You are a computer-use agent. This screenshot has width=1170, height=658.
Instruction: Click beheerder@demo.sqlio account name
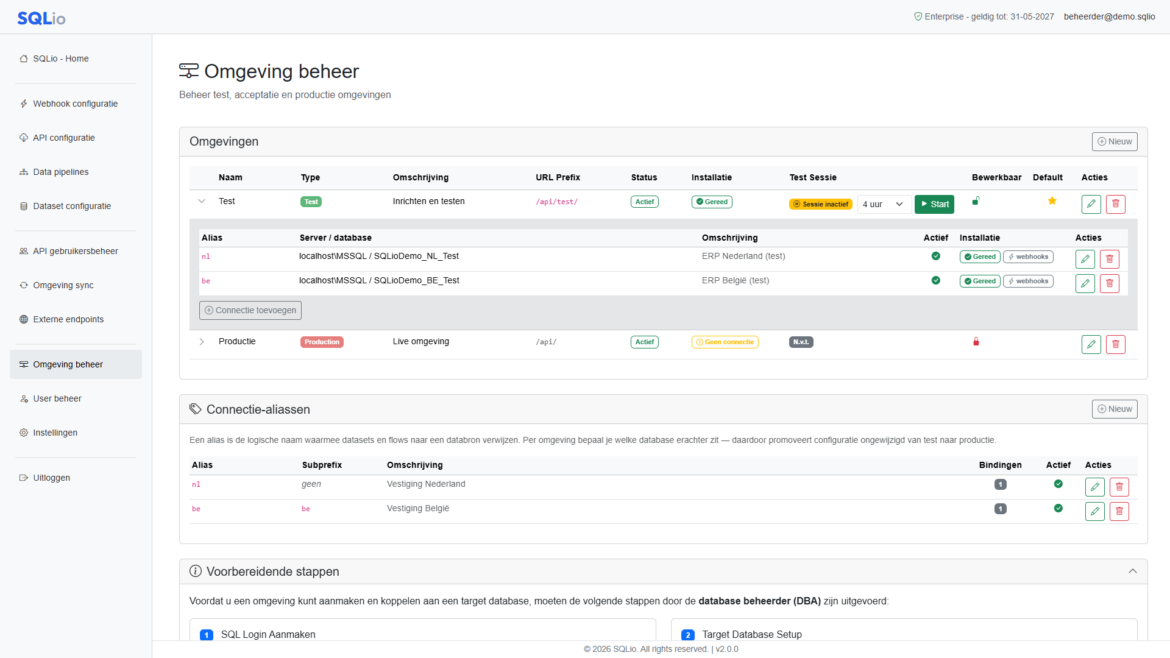click(1109, 16)
